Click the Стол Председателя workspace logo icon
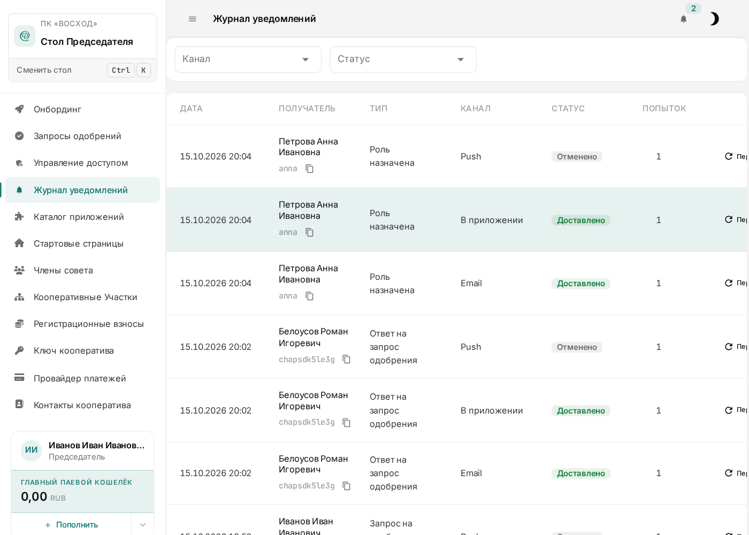This screenshot has width=749, height=535. tap(25, 36)
